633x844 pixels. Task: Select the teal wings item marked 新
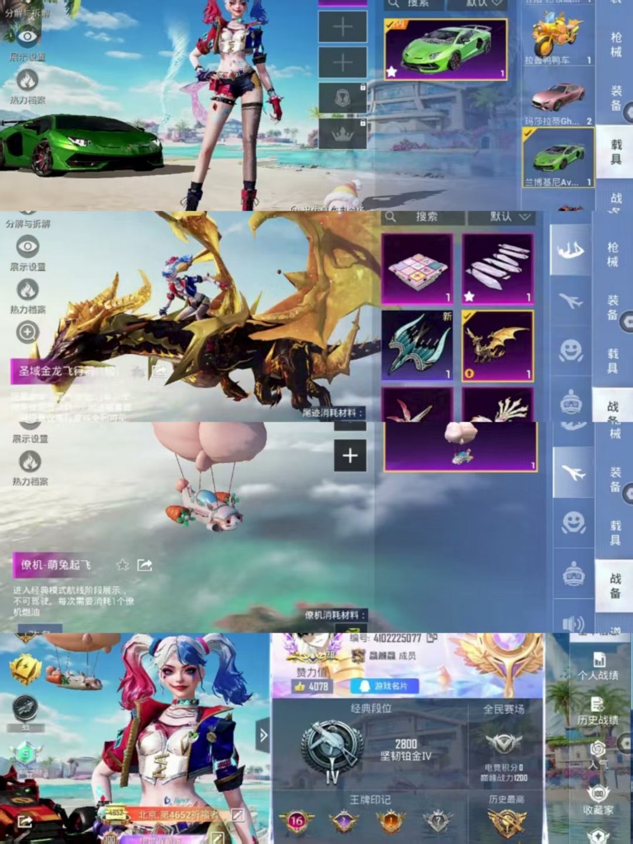(417, 346)
